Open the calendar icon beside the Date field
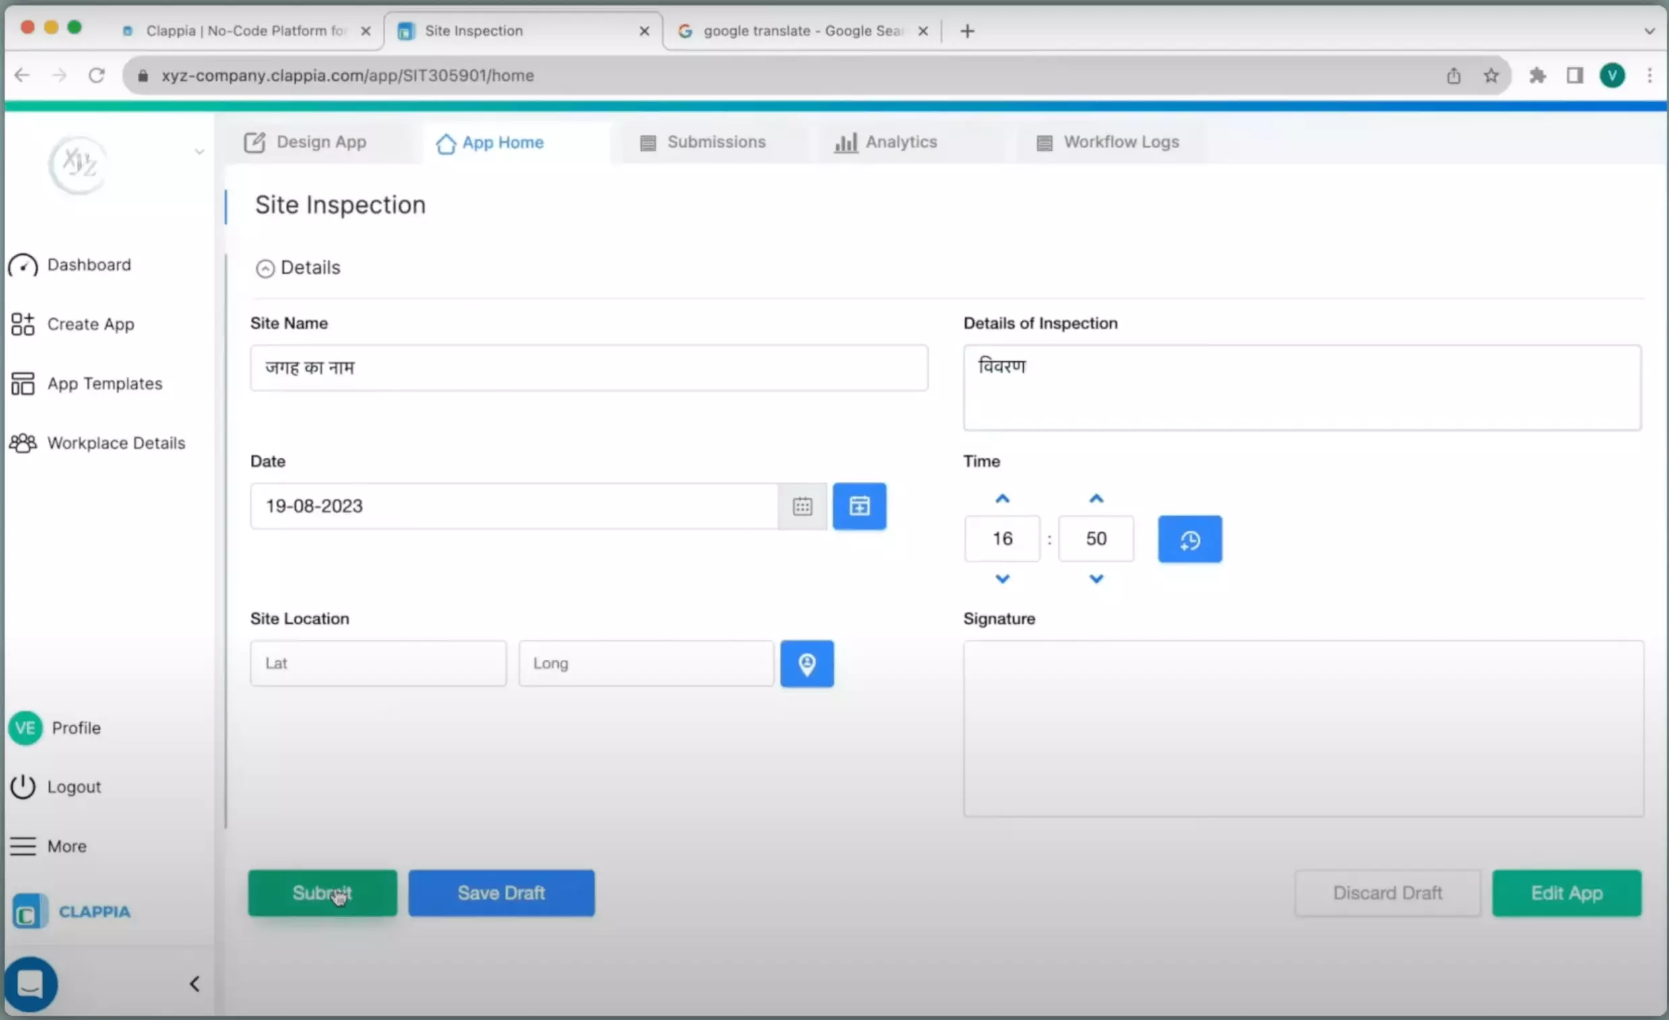1669x1020 pixels. pos(802,505)
